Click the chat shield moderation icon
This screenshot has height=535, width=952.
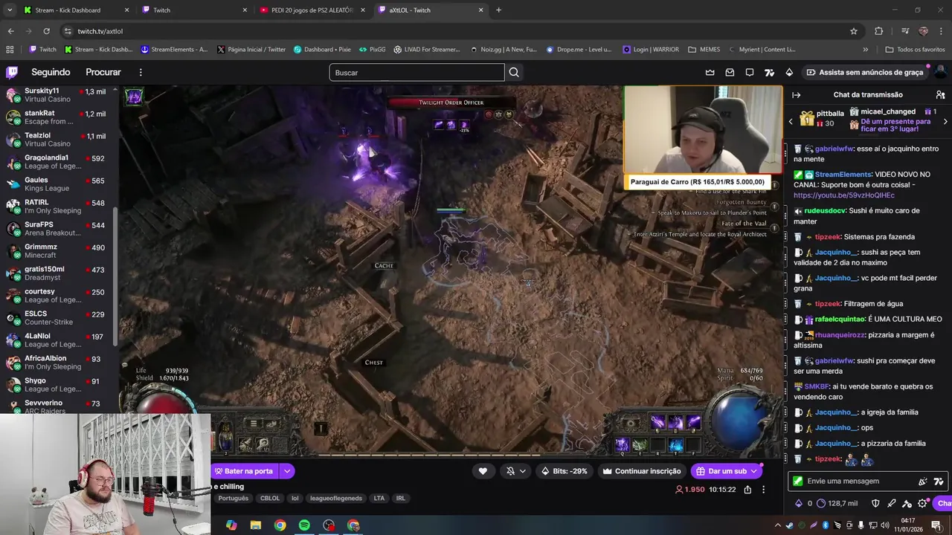click(x=875, y=503)
